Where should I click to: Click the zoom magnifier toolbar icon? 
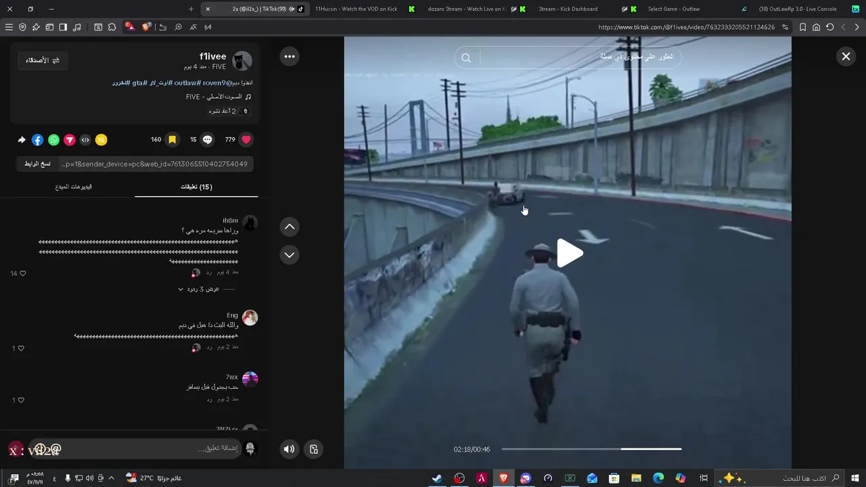coord(178,27)
